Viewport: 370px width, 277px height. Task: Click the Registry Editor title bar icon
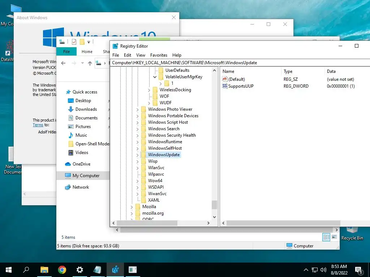coord(115,46)
